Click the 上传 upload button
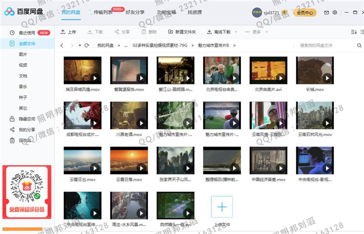The width and height of the screenshot is (364, 234). pyautogui.click(x=68, y=32)
